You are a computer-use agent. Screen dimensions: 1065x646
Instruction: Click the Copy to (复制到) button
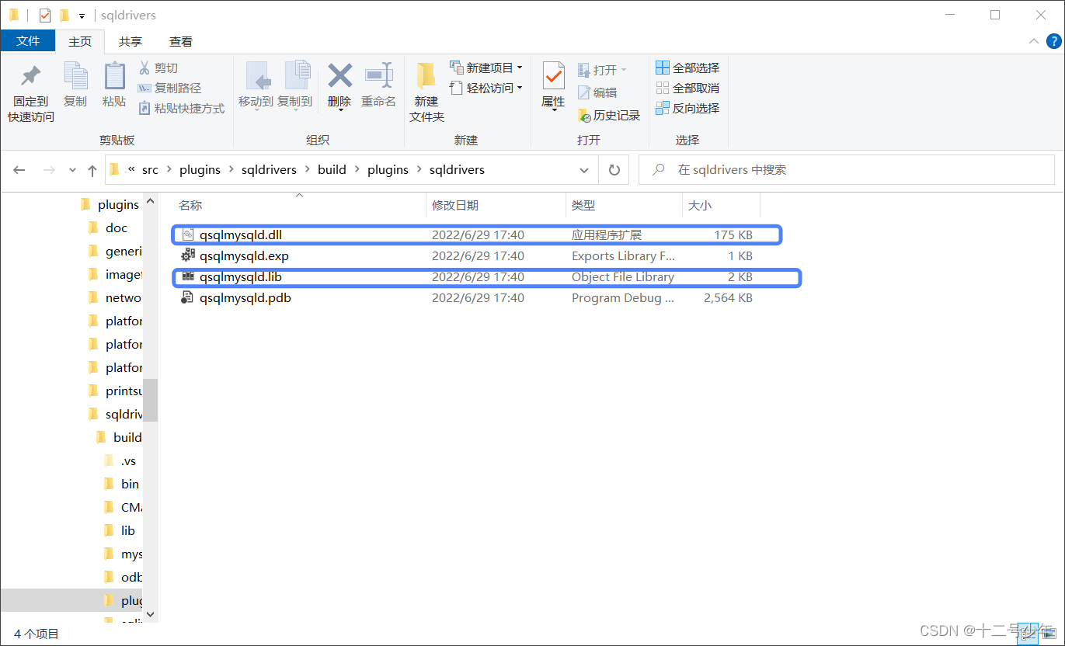tap(294, 85)
